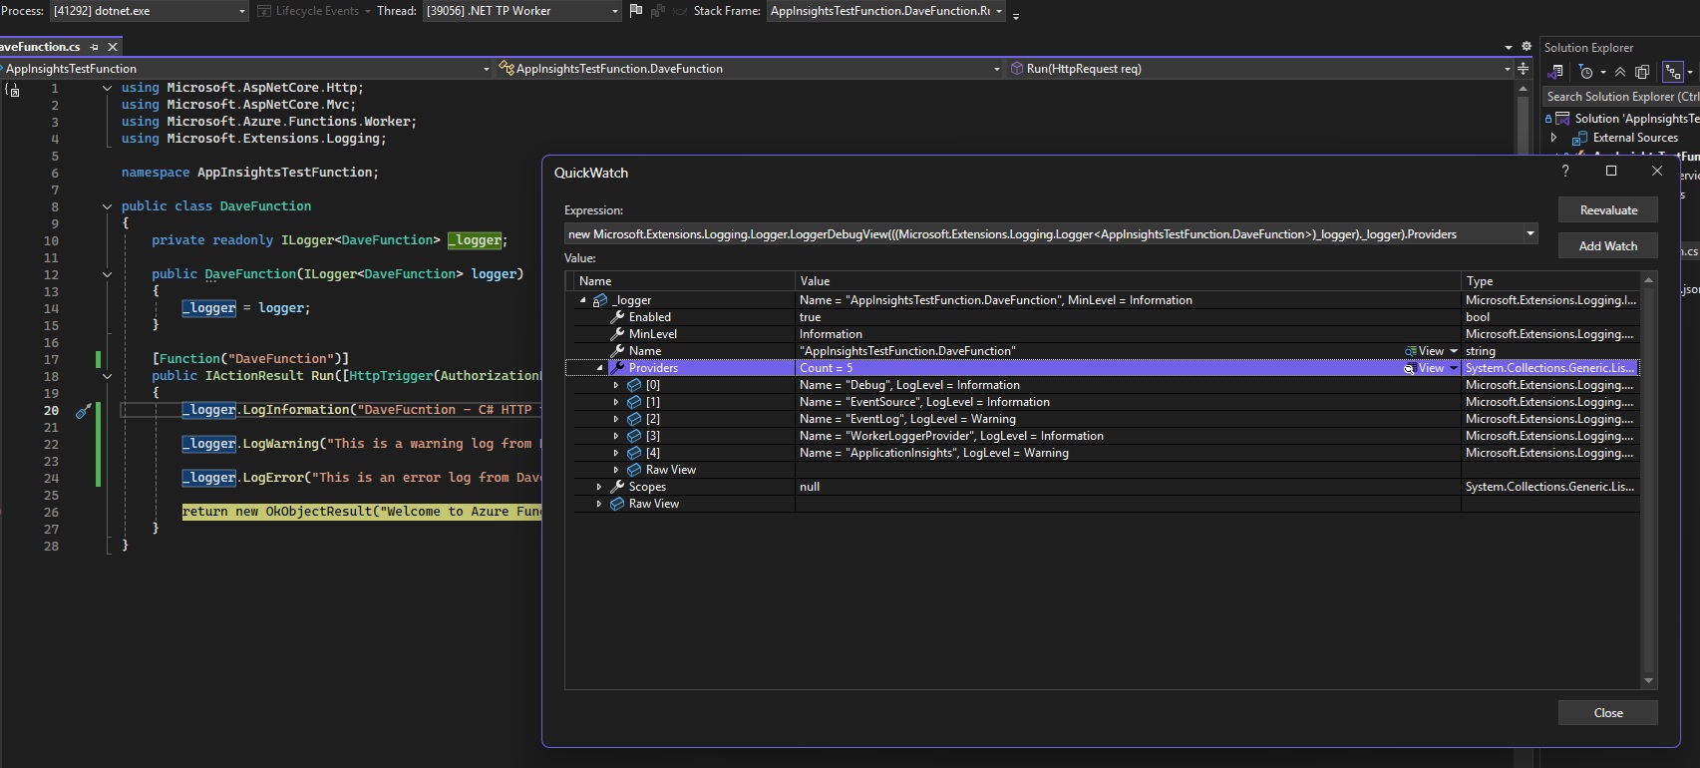Expand the Scopes node in QuickWatch
Image resolution: width=1700 pixels, height=768 pixels.
(x=599, y=487)
